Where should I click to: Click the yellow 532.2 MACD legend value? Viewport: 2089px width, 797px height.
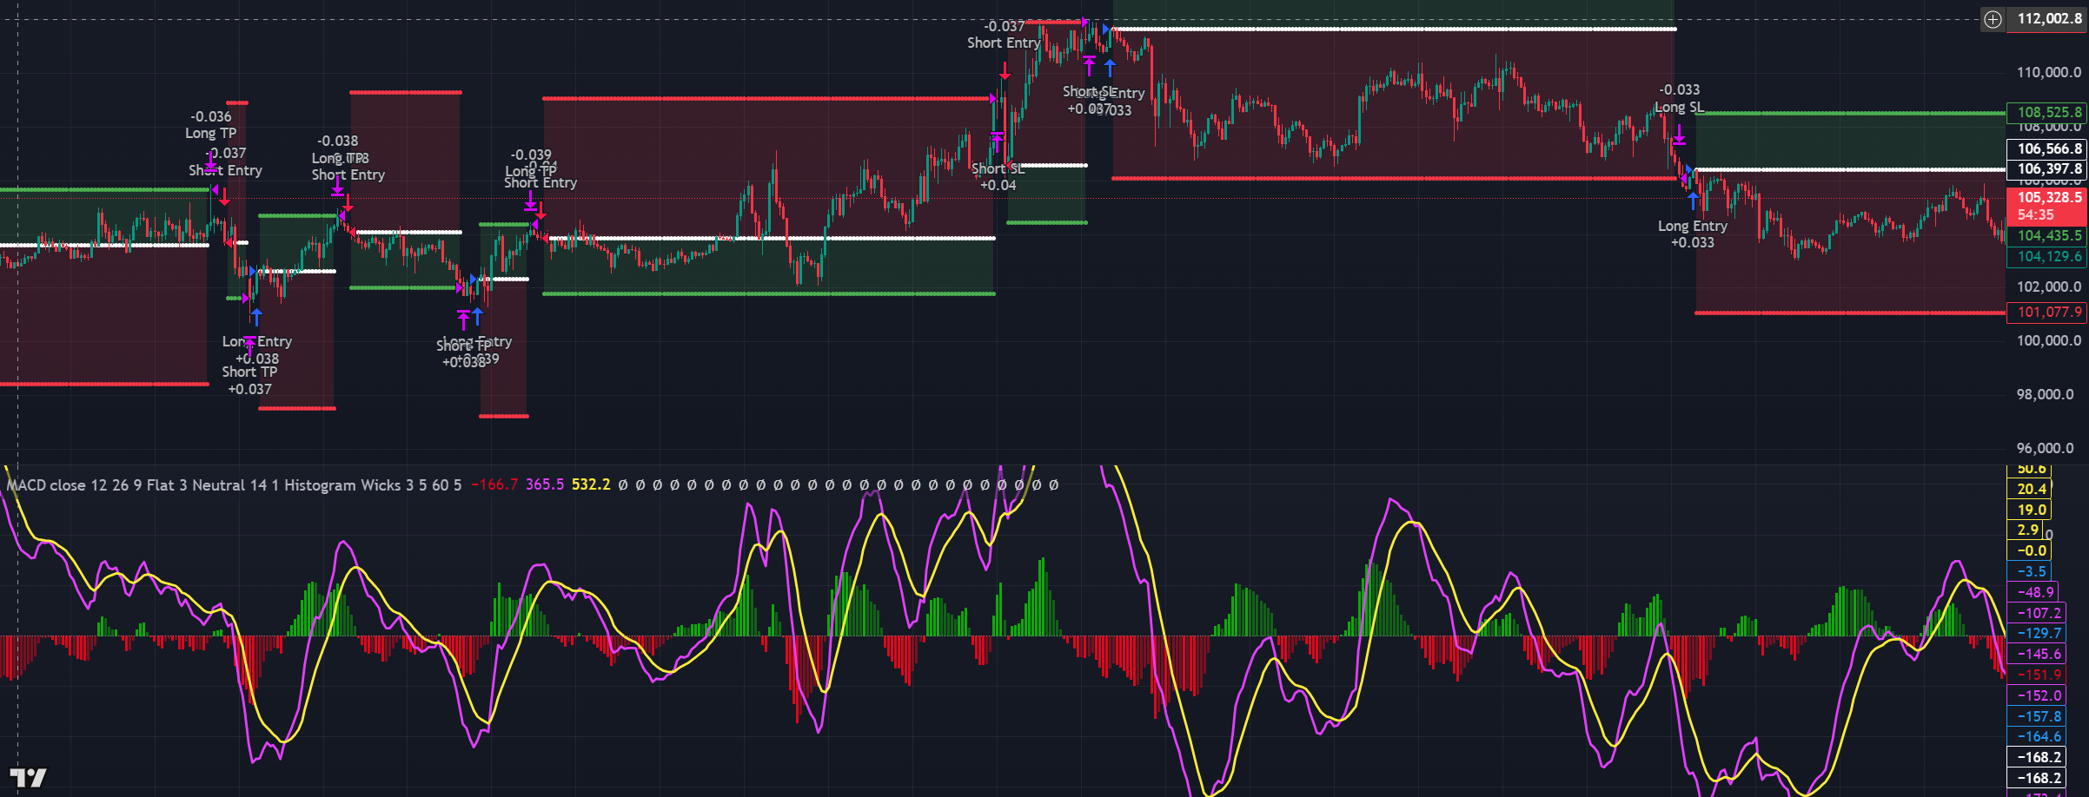[x=591, y=485]
